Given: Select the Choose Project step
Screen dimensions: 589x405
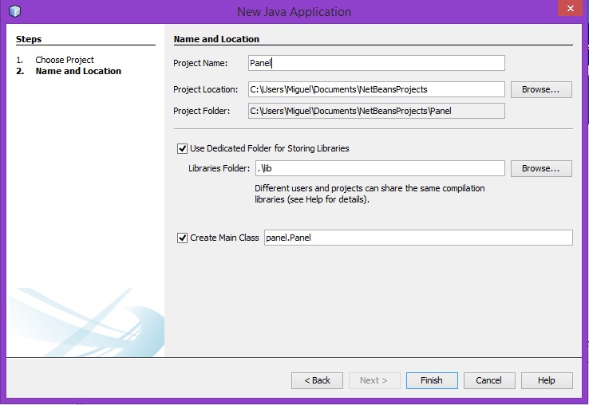Looking at the screenshot, I should (64, 60).
